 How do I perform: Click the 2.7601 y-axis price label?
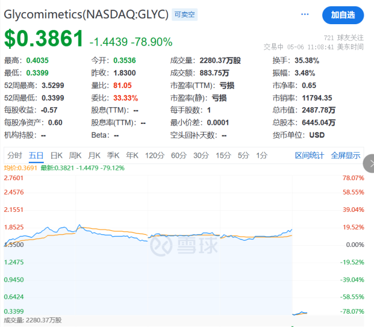(x=14, y=178)
